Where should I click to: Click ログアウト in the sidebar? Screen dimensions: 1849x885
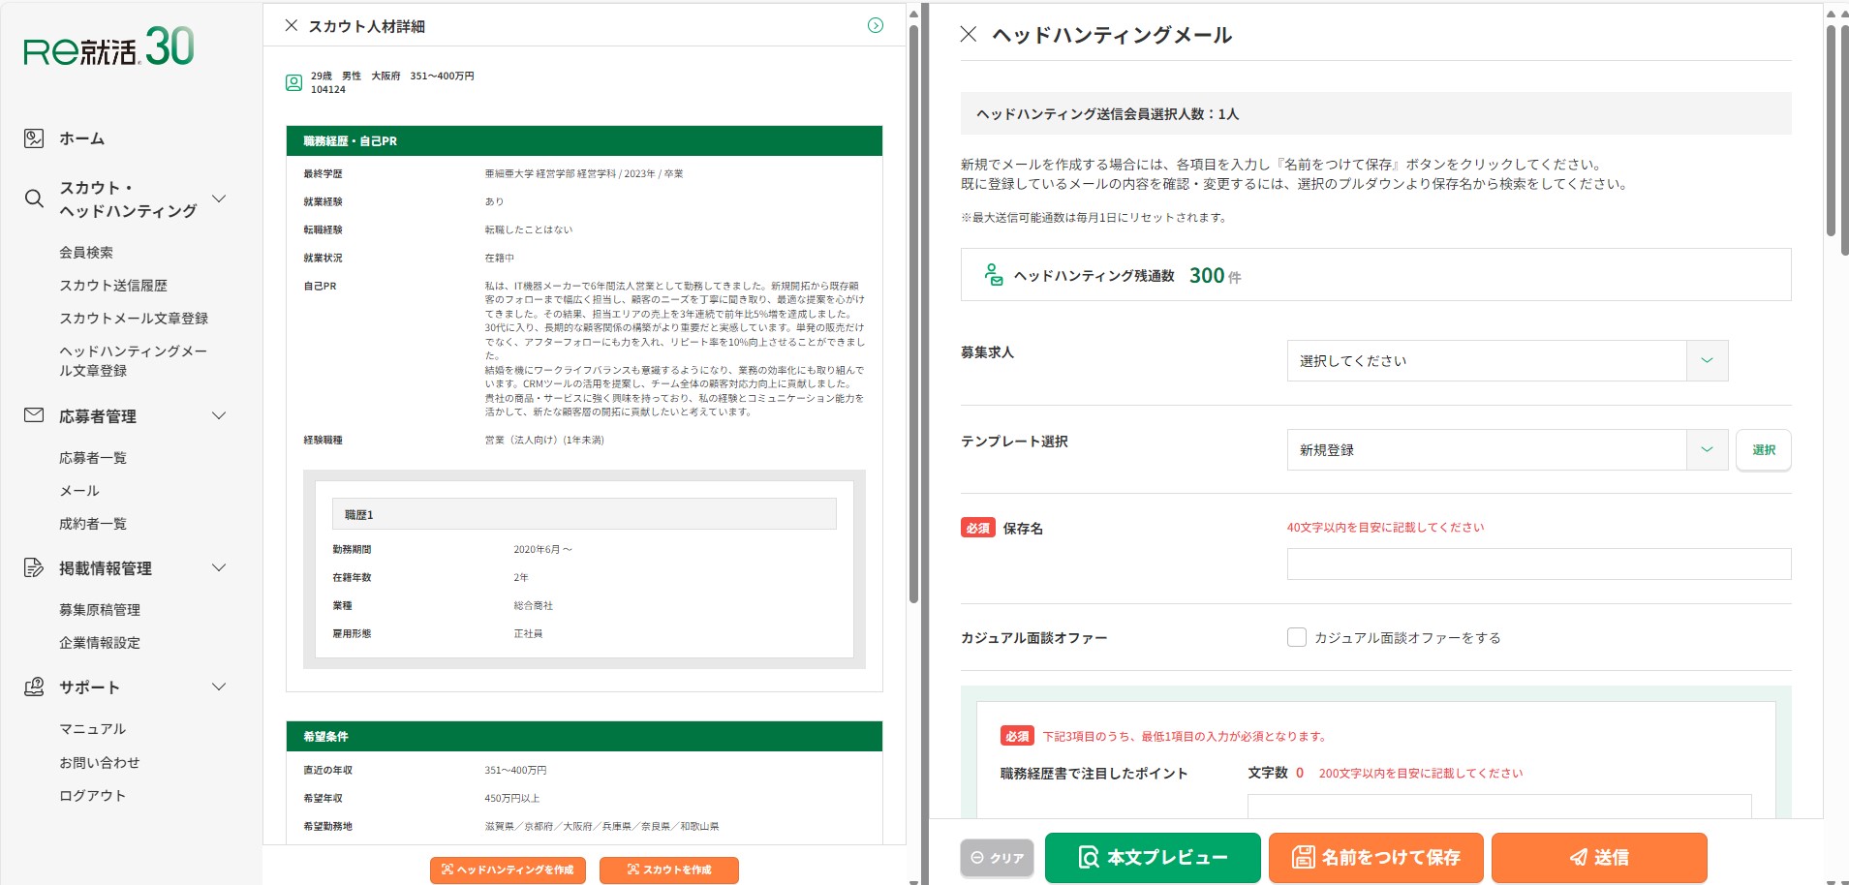(x=93, y=795)
